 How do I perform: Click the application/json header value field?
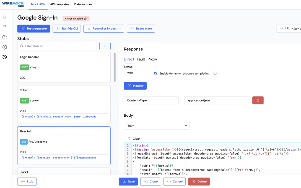coord(217,100)
